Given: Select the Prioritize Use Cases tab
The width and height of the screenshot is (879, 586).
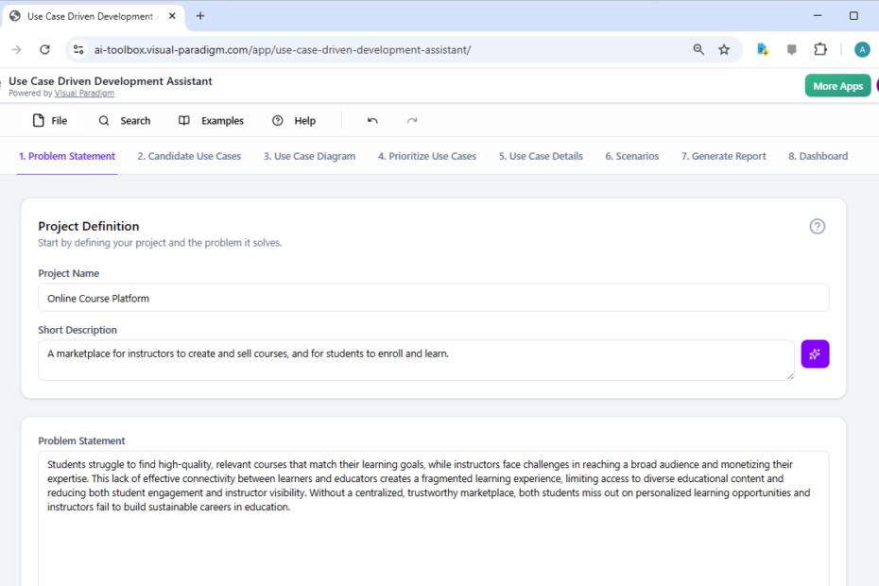Looking at the screenshot, I should [427, 156].
